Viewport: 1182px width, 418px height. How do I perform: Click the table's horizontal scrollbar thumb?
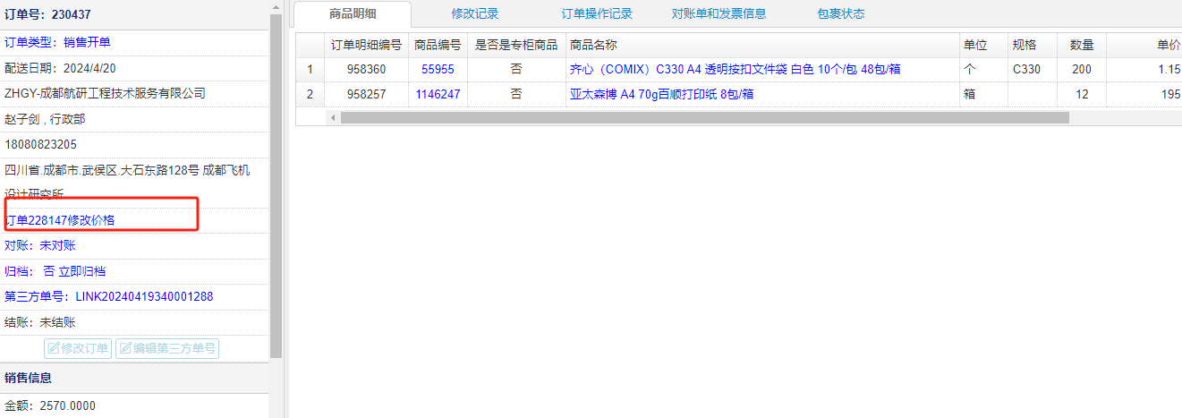[x=704, y=117]
